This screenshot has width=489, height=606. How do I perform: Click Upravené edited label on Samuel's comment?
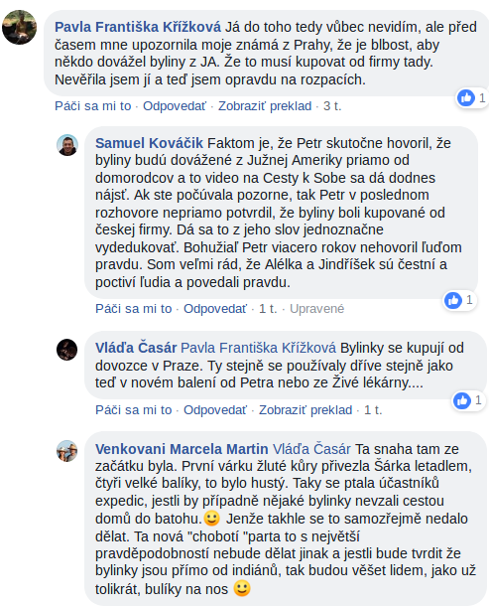tap(316, 308)
